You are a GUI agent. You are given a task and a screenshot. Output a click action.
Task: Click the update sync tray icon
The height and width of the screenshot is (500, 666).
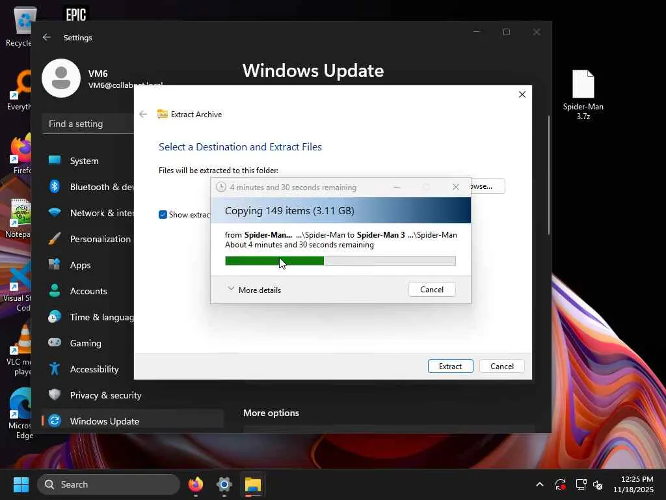[x=560, y=484]
